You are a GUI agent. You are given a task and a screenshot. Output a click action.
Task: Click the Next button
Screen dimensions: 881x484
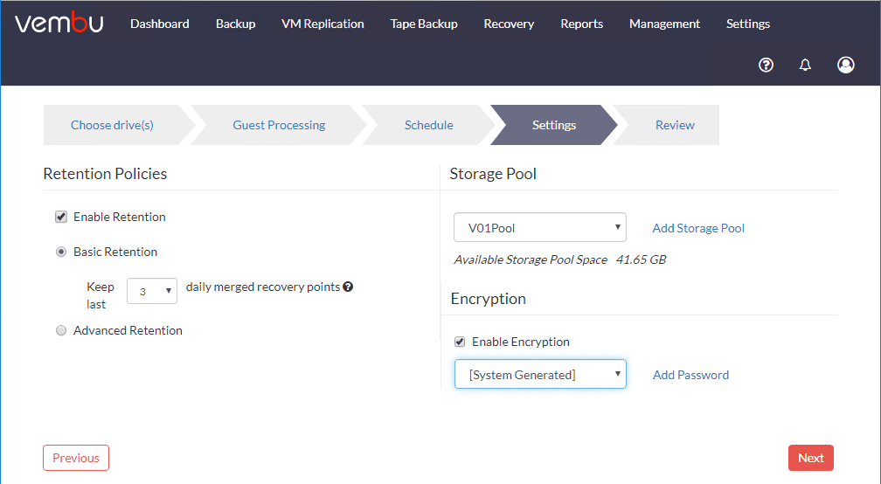tap(811, 458)
